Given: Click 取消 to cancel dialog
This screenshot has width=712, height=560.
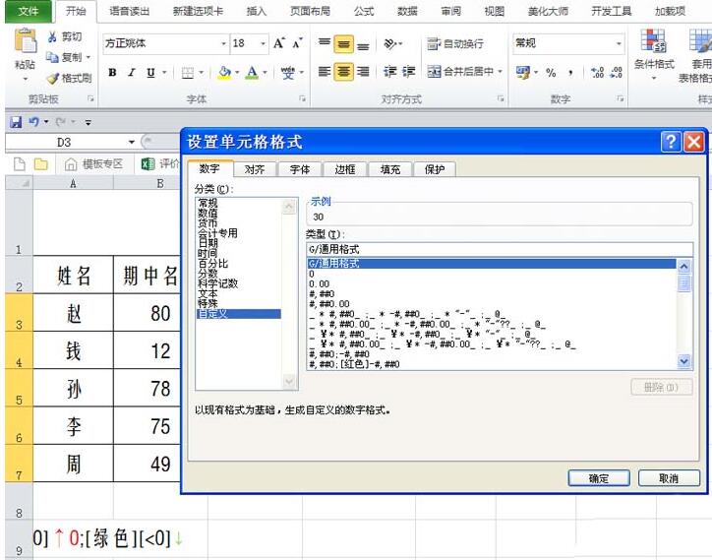Looking at the screenshot, I should pyautogui.click(x=669, y=478).
